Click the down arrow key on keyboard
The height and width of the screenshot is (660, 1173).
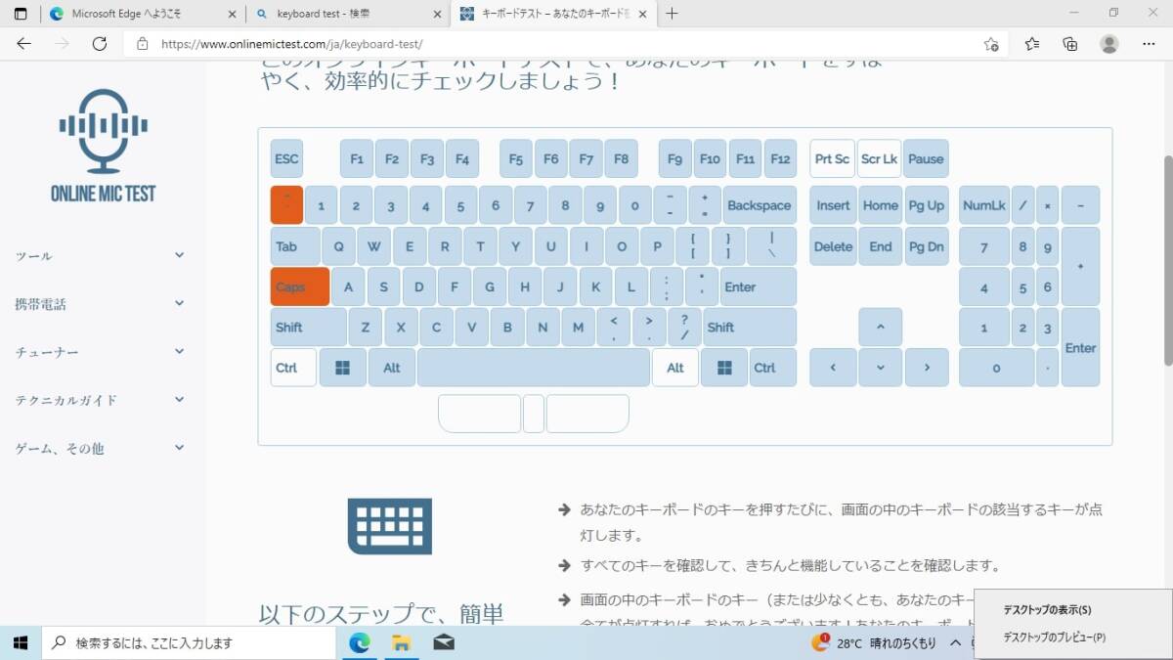pos(881,368)
